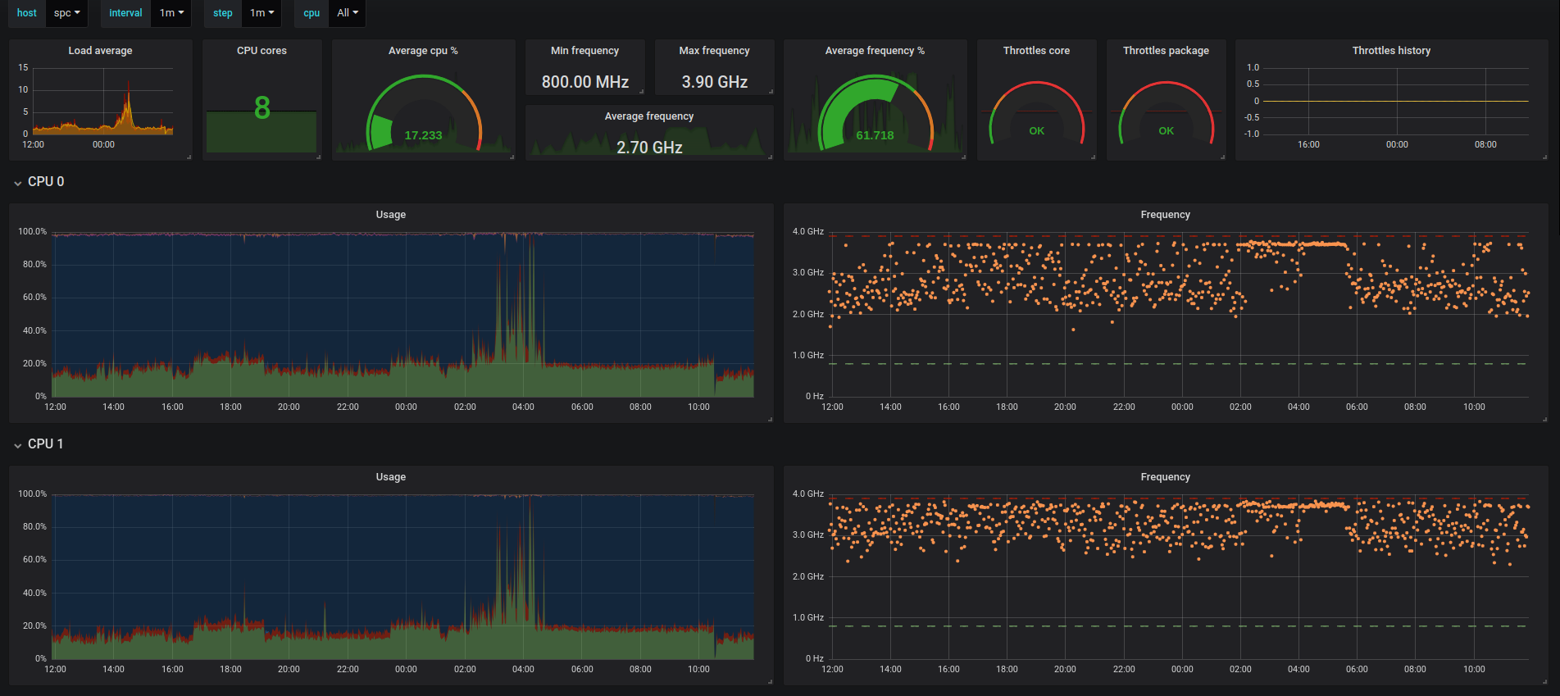Click the Average frequency % gauge
Image resolution: width=1560 pixels, height=696 pixels.
(x=876, y=115)
